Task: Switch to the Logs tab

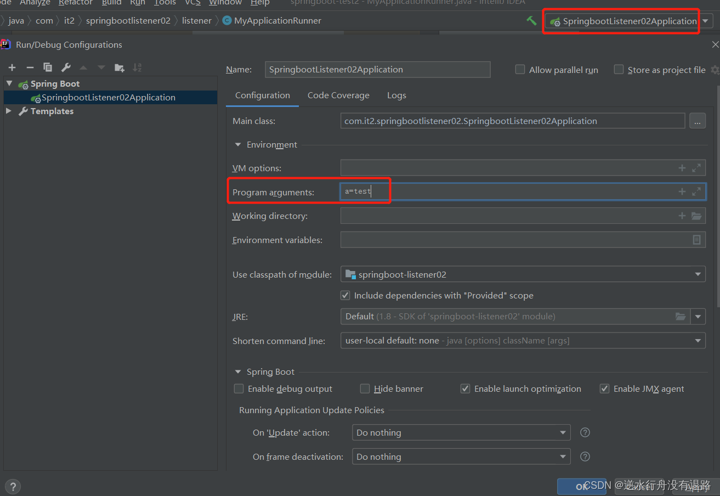Action: [396, 95]
